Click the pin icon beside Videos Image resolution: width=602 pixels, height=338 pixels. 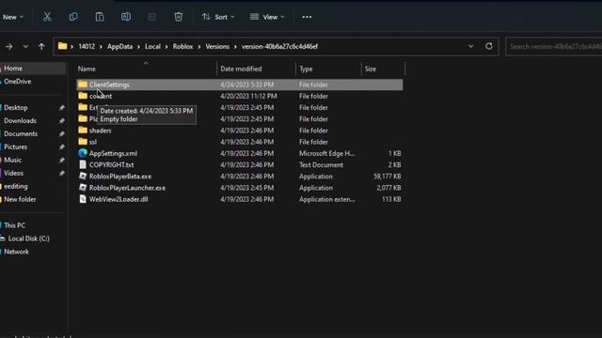click(61, 174)
